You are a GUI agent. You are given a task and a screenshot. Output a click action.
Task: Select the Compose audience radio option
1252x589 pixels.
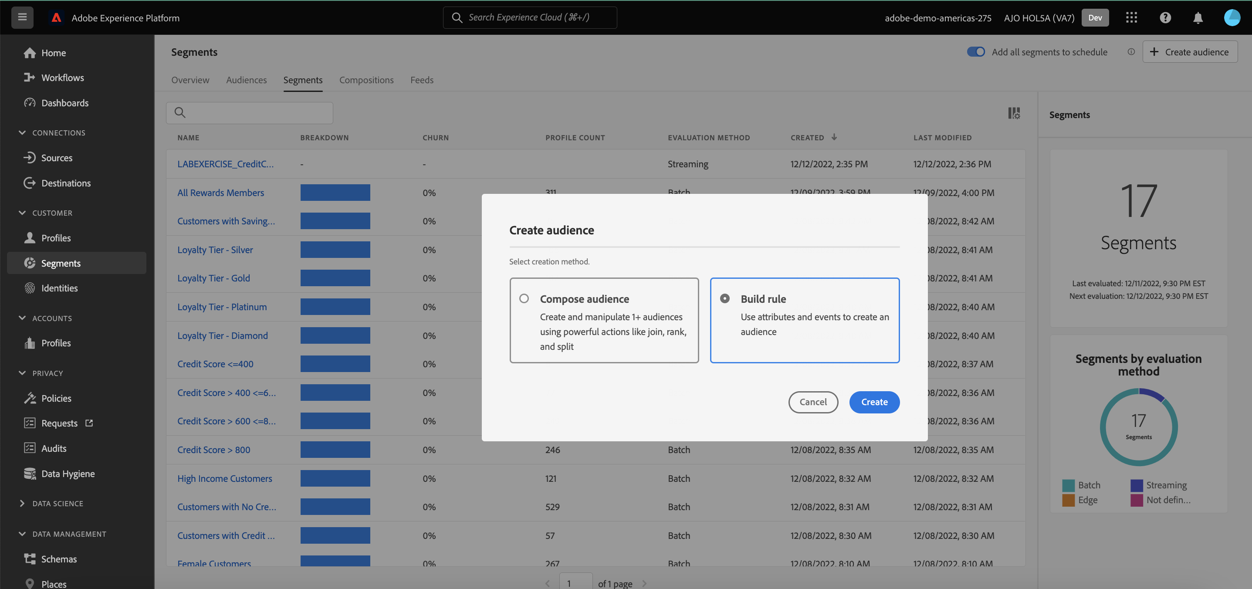(x=524, y=298)
